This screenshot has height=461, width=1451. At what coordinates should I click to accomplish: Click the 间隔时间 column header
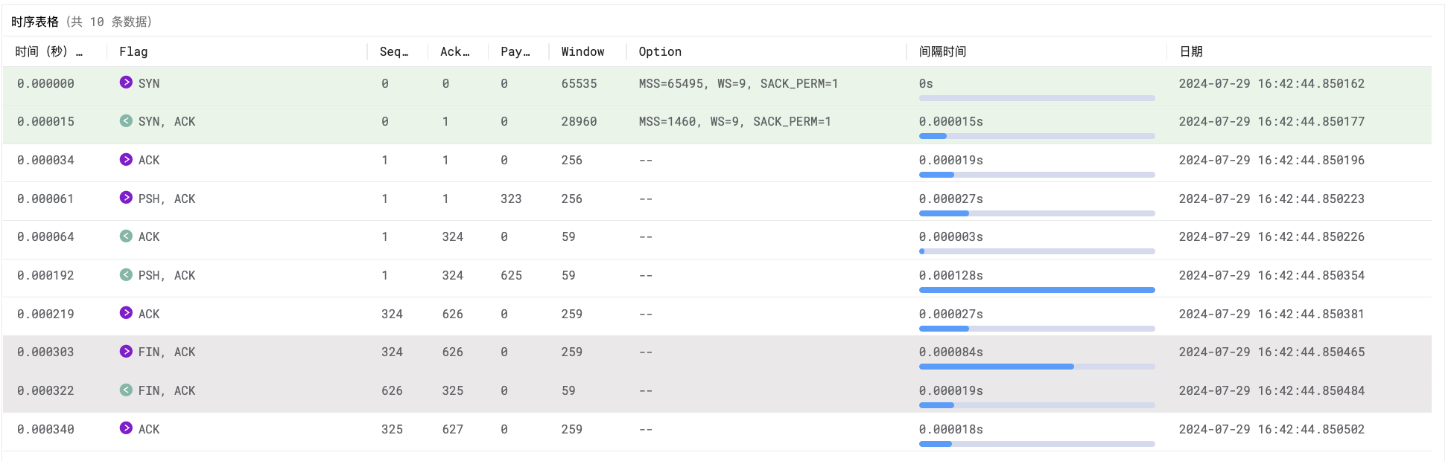[942, 51]
